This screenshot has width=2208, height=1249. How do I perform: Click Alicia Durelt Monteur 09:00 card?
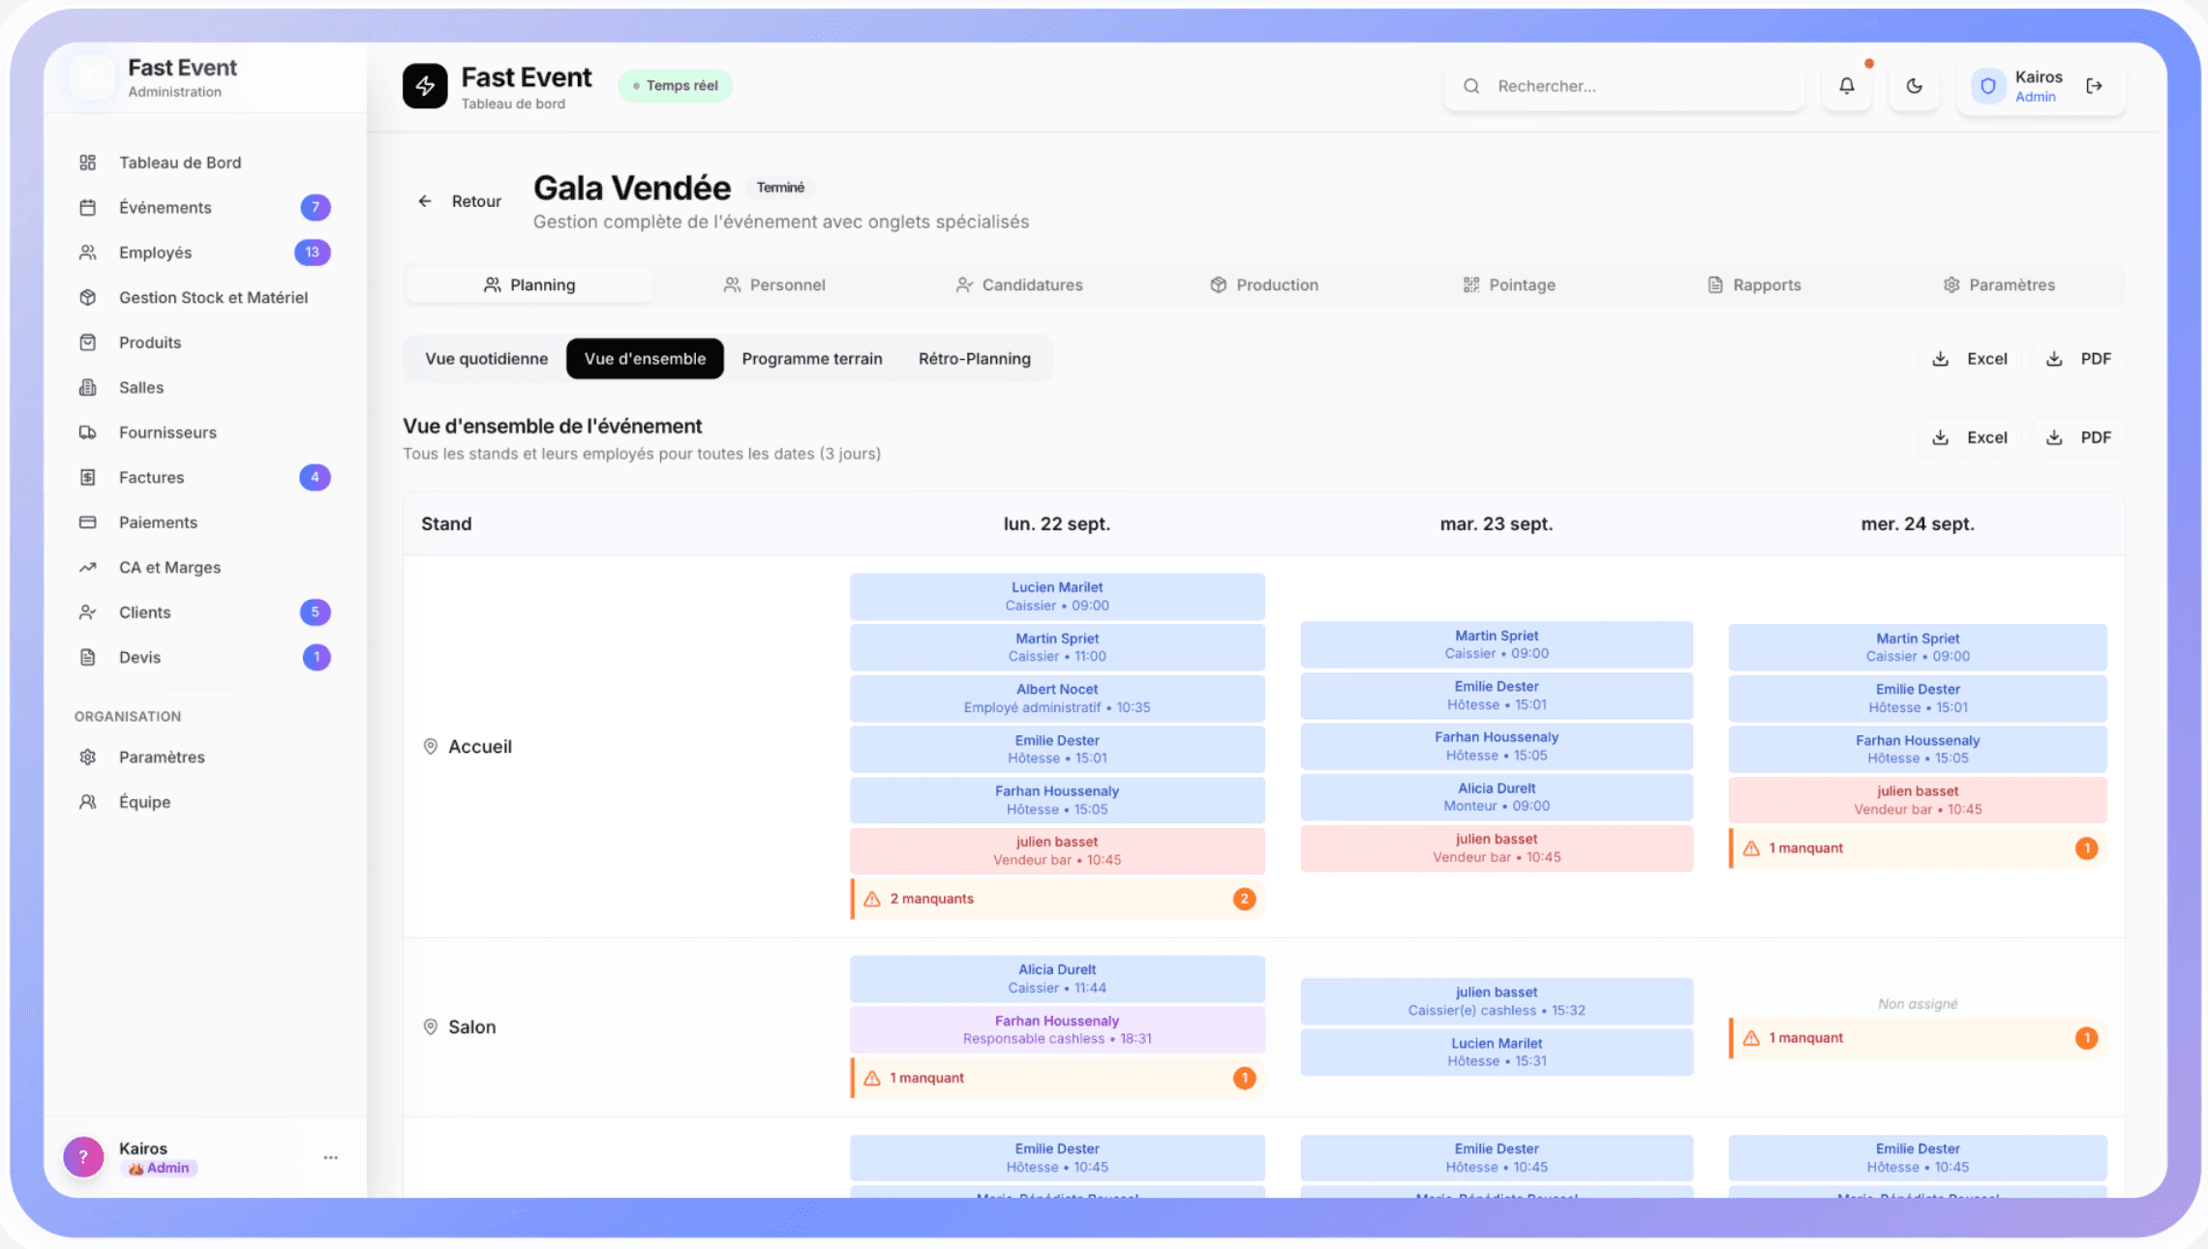(1497, 797)
